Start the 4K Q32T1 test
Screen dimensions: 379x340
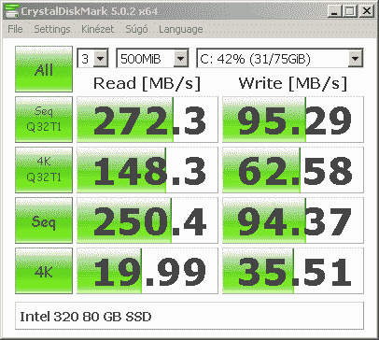(x=44, y=170)
